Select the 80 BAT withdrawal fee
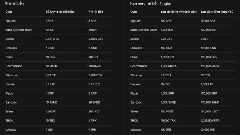 (x=93, y=30)
